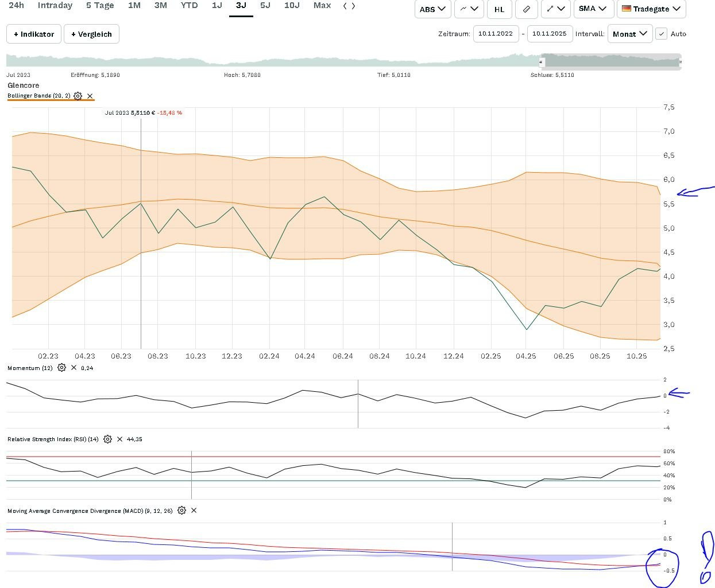Image resolution: width=715 pixels, height=588 pixels.
Task: Expand the Tradegate exchange dropdown
Action: tap(651, 9)
